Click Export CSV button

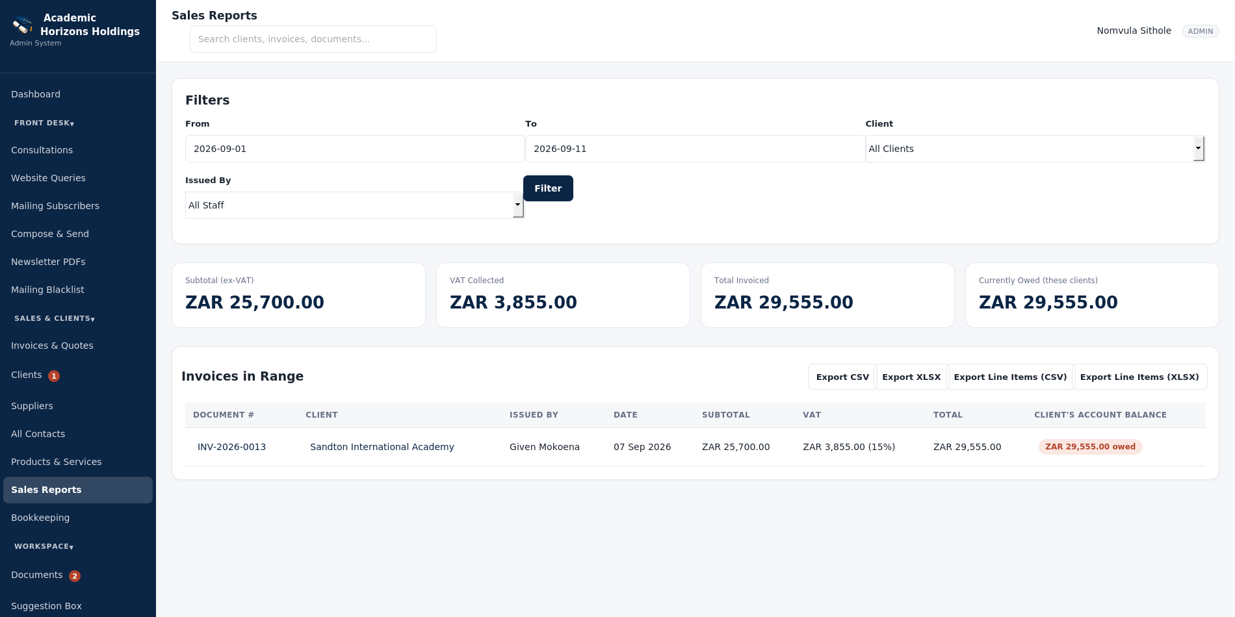tap(842, 377)
